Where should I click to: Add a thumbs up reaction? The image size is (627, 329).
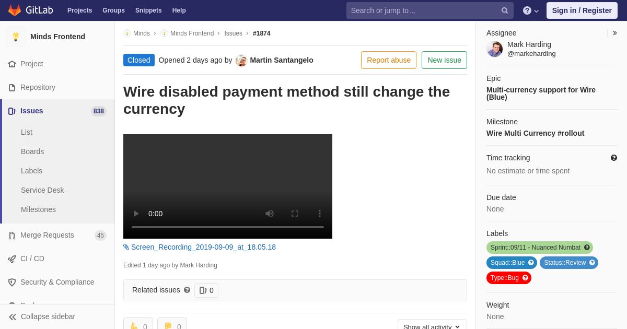coord(138,324)
